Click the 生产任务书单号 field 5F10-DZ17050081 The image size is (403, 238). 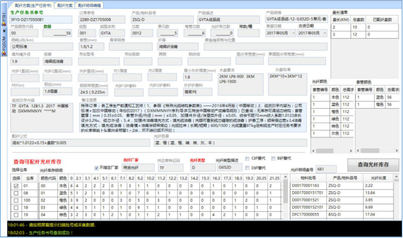pyautogui.click(x=41, y=19)
